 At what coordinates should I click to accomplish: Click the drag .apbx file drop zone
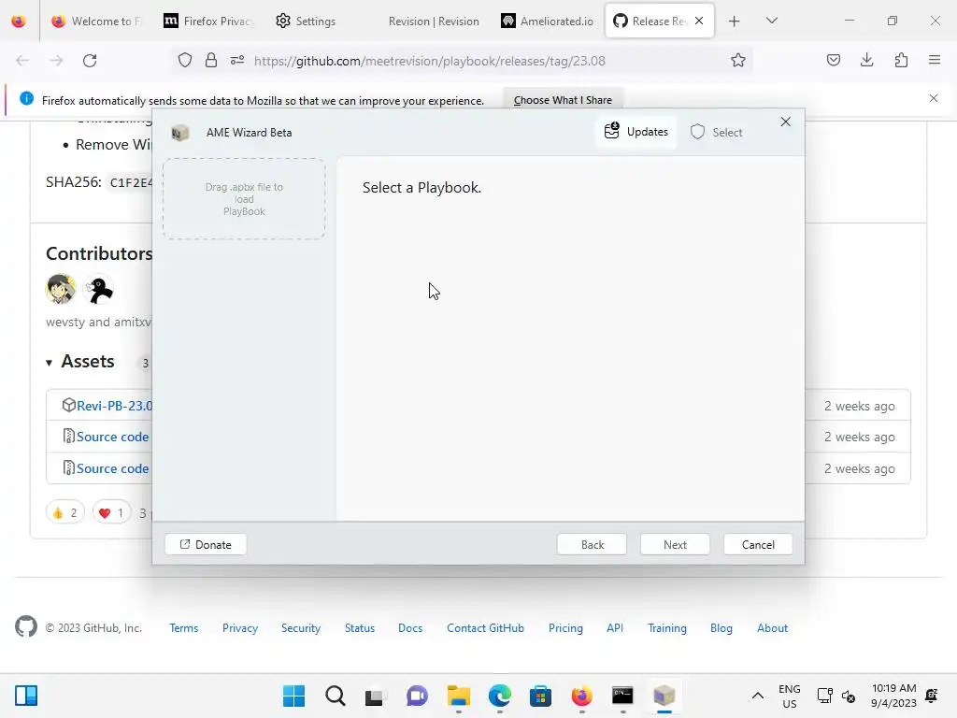point(244,199)
